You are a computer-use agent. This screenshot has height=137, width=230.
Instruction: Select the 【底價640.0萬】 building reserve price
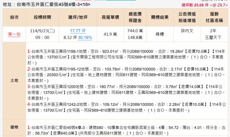point(64,133)
